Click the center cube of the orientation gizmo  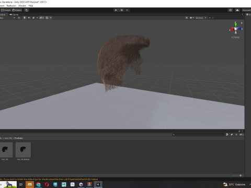point(236,29)
